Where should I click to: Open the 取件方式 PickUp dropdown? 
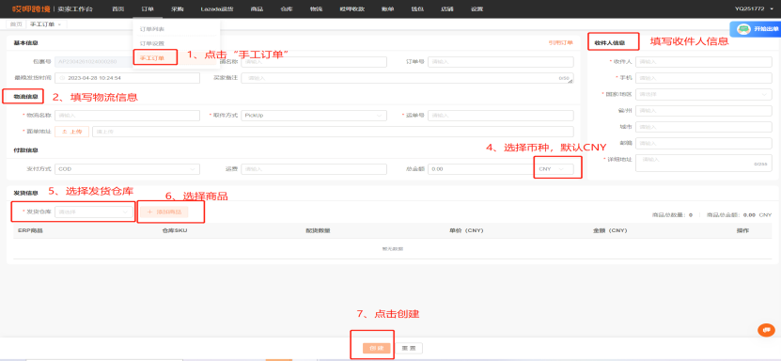click(x=314, y=116)
